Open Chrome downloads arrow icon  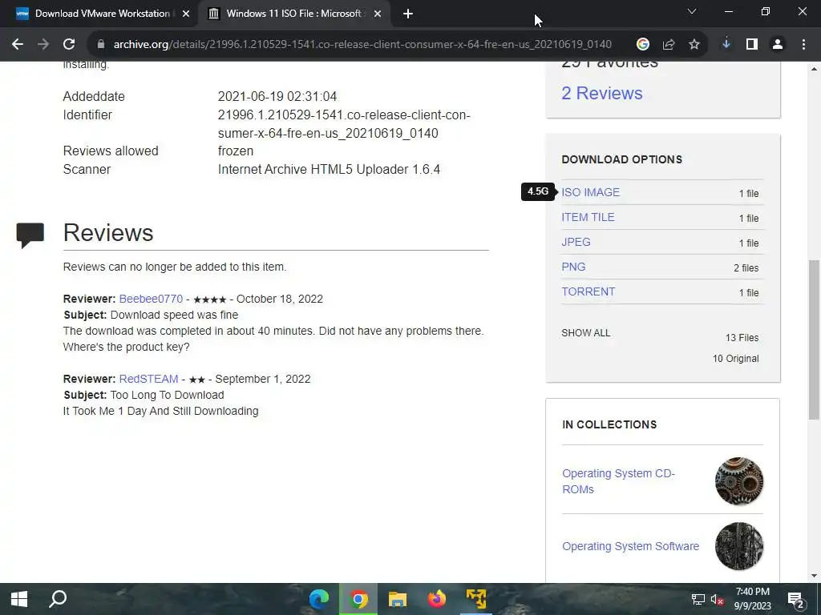coord(726,45)
